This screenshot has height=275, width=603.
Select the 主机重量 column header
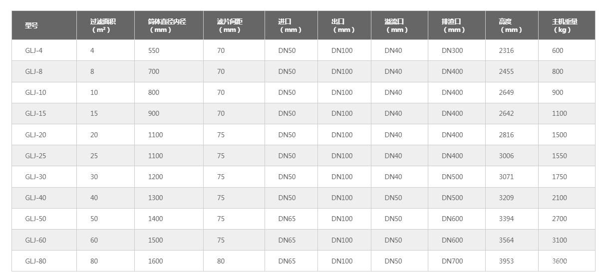(567, 25)
